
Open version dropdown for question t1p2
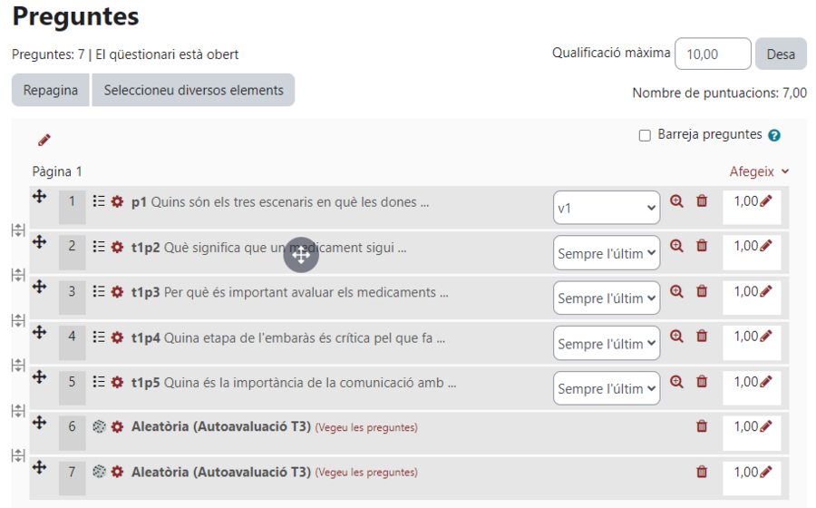pos(607,253)
